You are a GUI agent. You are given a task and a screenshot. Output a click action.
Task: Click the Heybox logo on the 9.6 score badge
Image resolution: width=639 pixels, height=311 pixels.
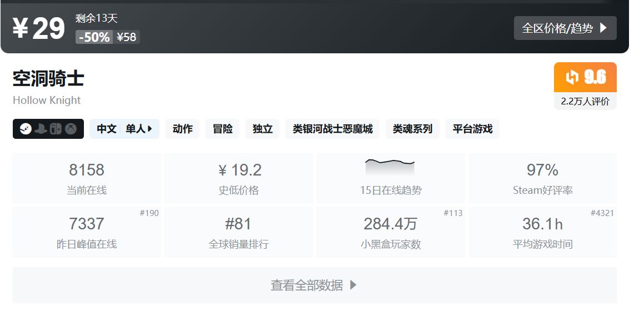pos(572,77)
